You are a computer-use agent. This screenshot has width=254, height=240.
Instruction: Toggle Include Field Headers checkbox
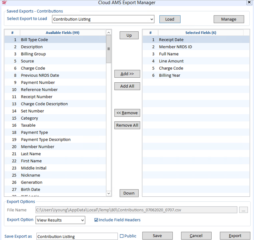[96, 220]
